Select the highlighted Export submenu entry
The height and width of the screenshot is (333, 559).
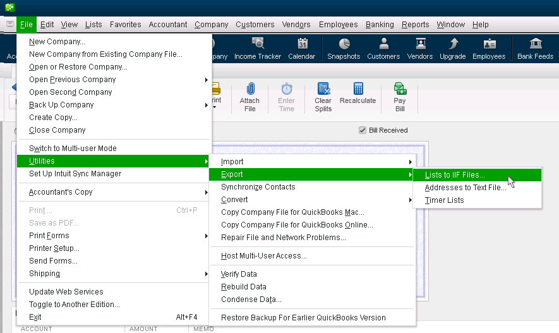click(x=312, y=174)
